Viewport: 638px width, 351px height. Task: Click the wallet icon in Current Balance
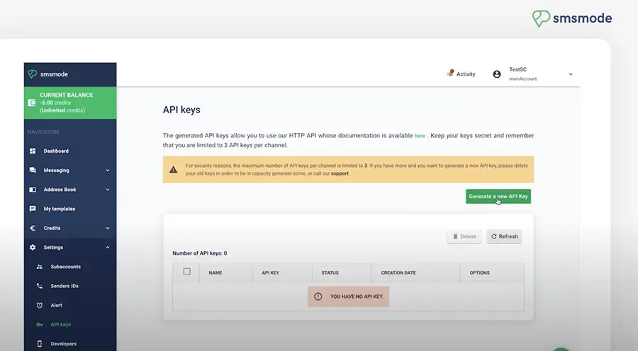pos(32,103)
